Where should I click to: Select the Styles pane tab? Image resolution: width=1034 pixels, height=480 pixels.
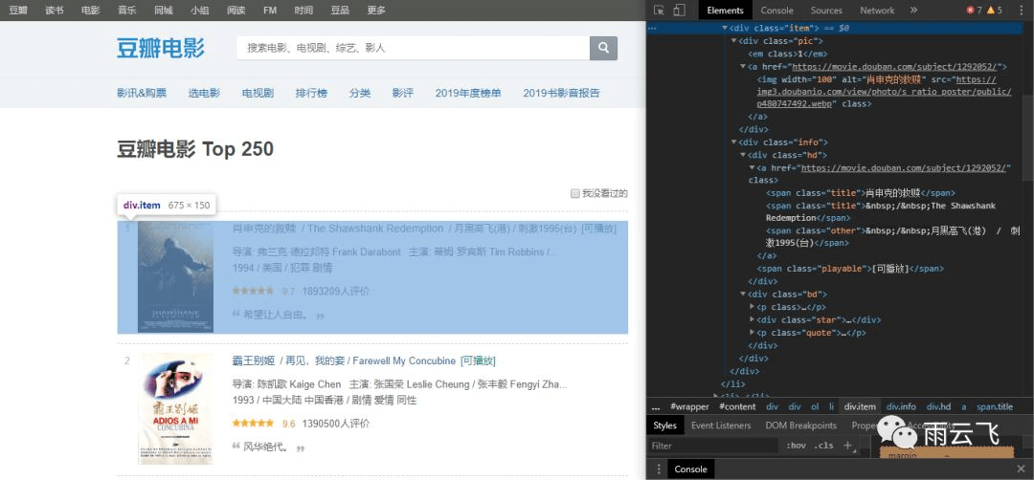point(664,425)
